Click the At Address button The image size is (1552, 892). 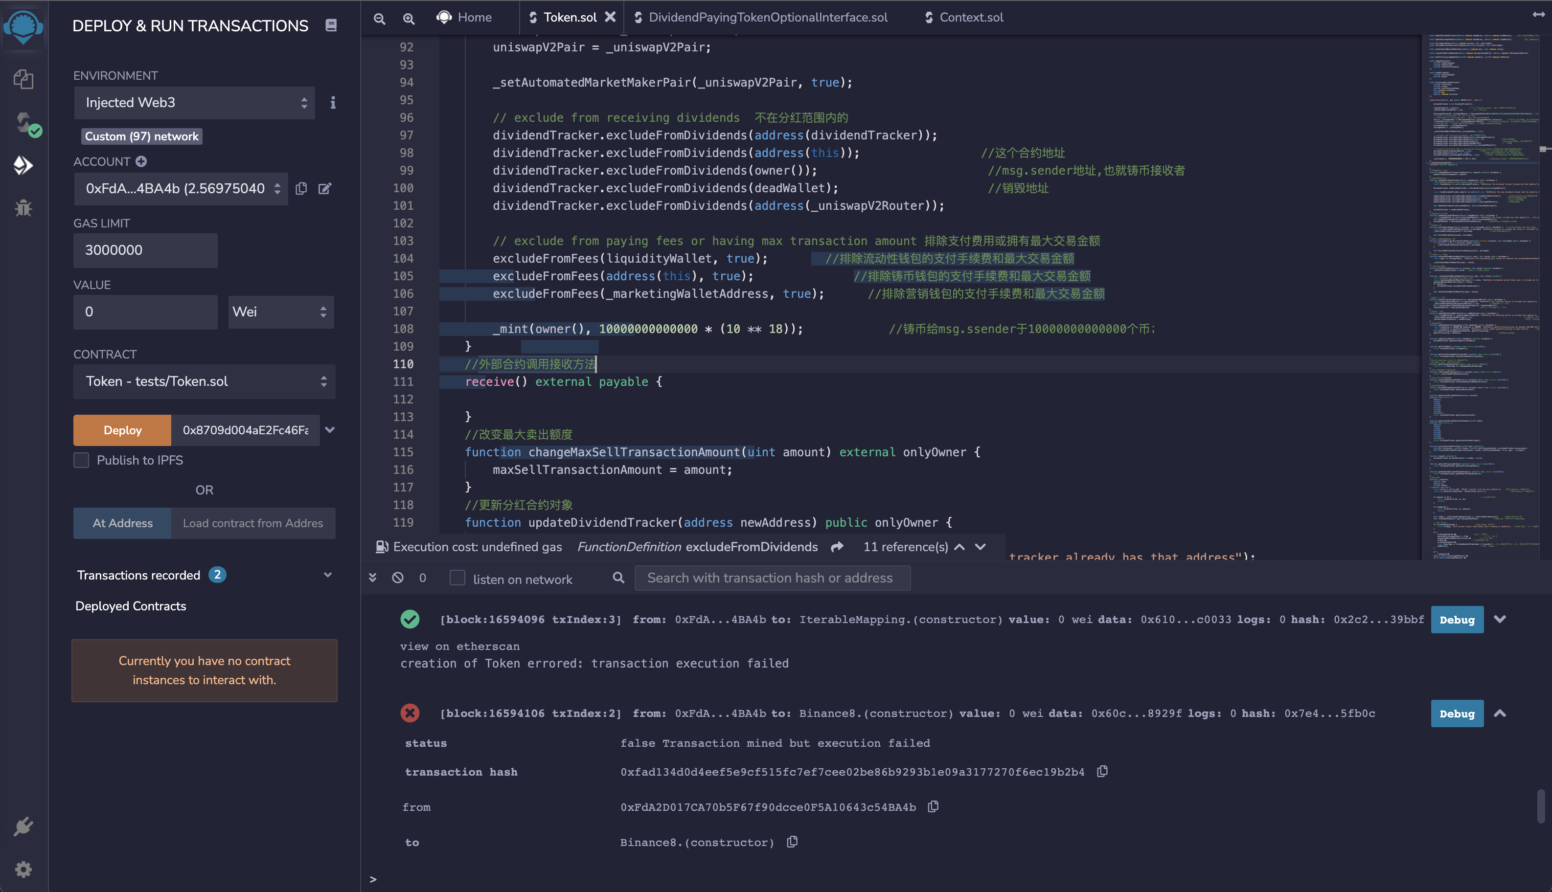tap(123, 523)
